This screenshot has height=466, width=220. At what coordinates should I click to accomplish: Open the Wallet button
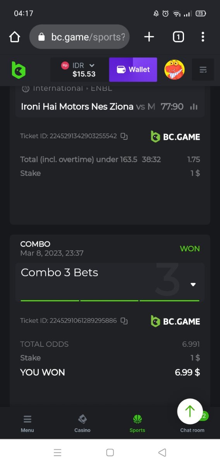tap(133, 70)
